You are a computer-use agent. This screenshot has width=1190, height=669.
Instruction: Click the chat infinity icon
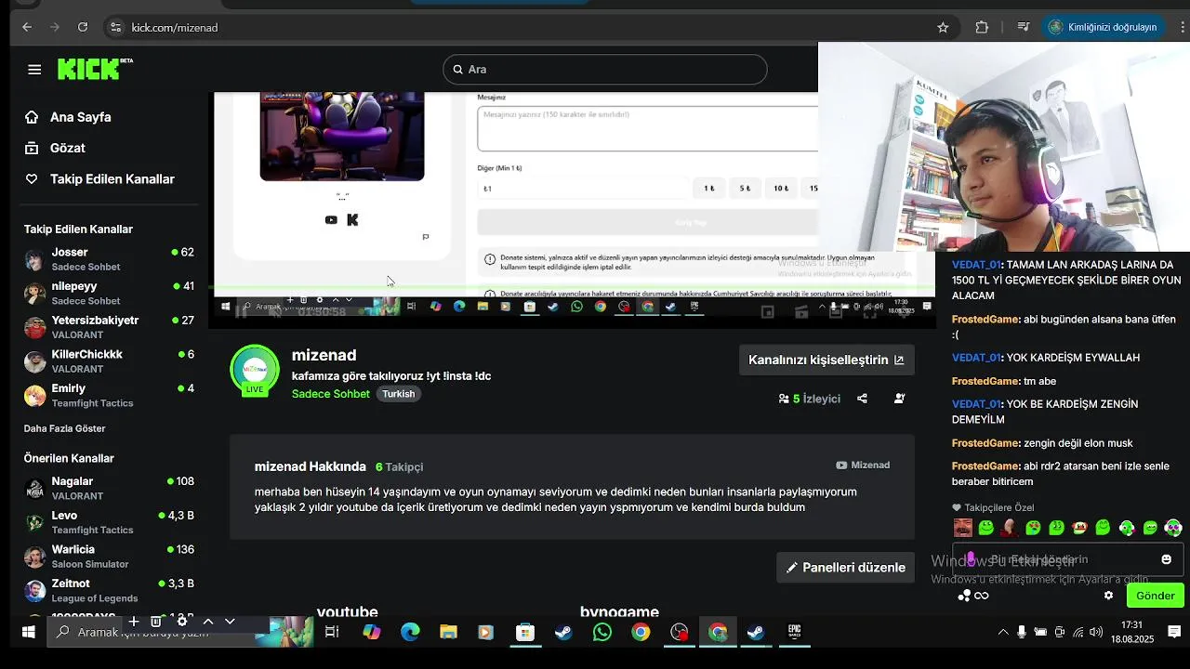[x=982, y=596]
